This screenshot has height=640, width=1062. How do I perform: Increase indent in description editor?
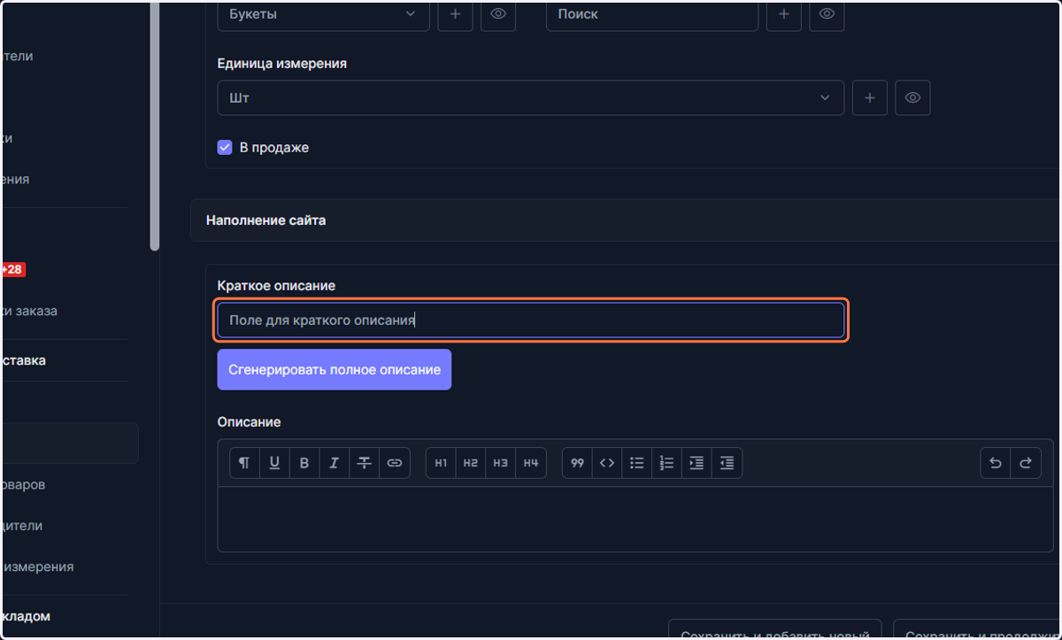[697, 463]
